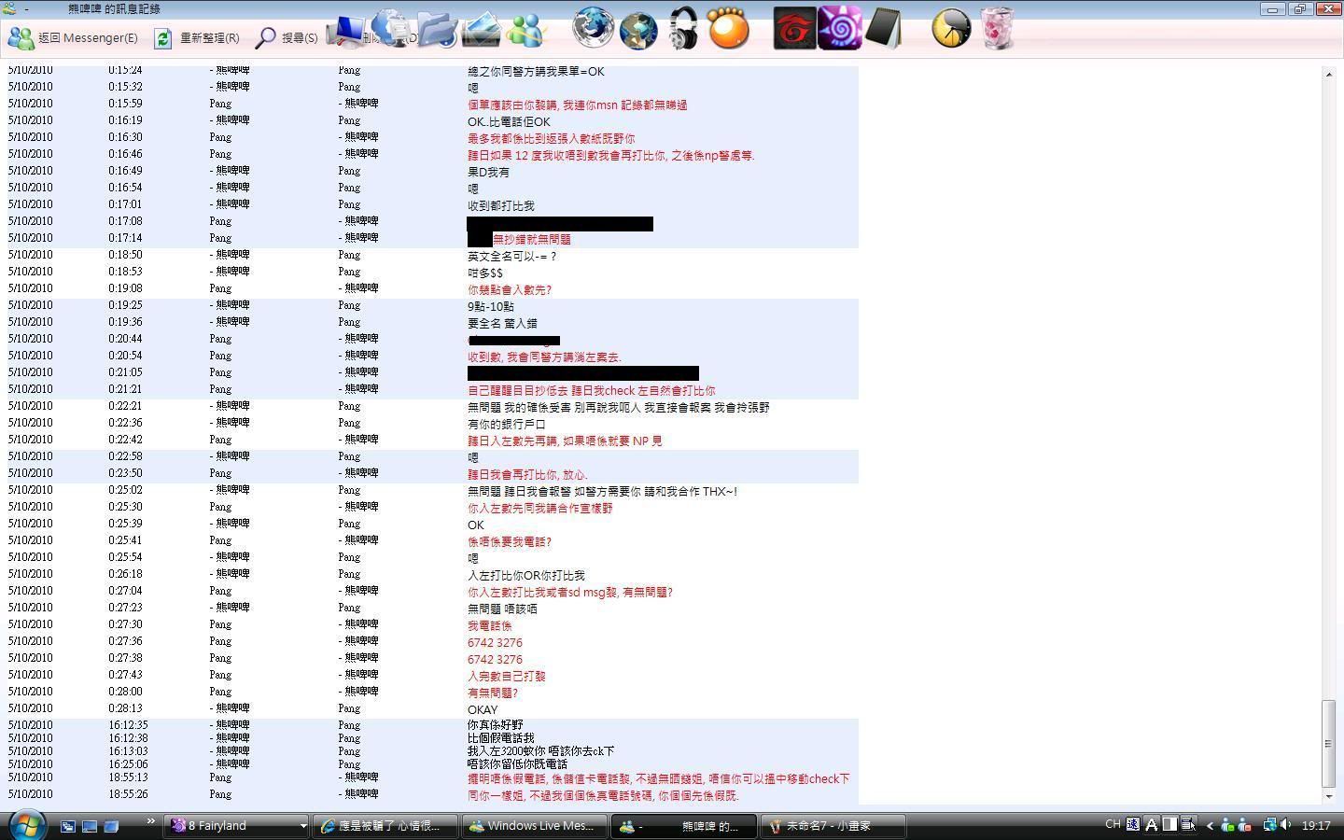This screenshot has width=1344, height=840.
Task: Switch to Windows Live Messenger taskbar window
Action: (532, 826)
